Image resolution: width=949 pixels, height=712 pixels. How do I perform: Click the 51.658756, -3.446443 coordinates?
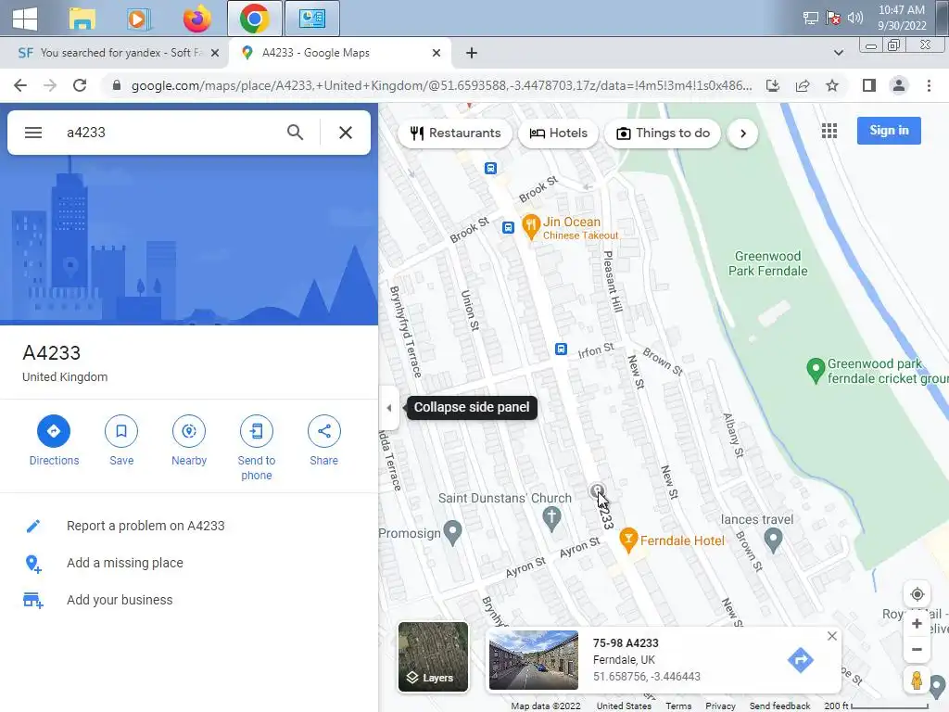[646, 676]
